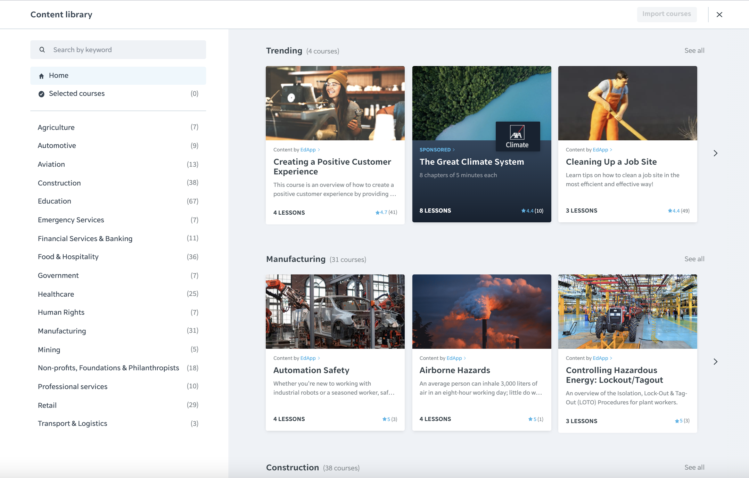Open the Construction category in sidebar
This screenshot has width=749, height=478.
118,183
